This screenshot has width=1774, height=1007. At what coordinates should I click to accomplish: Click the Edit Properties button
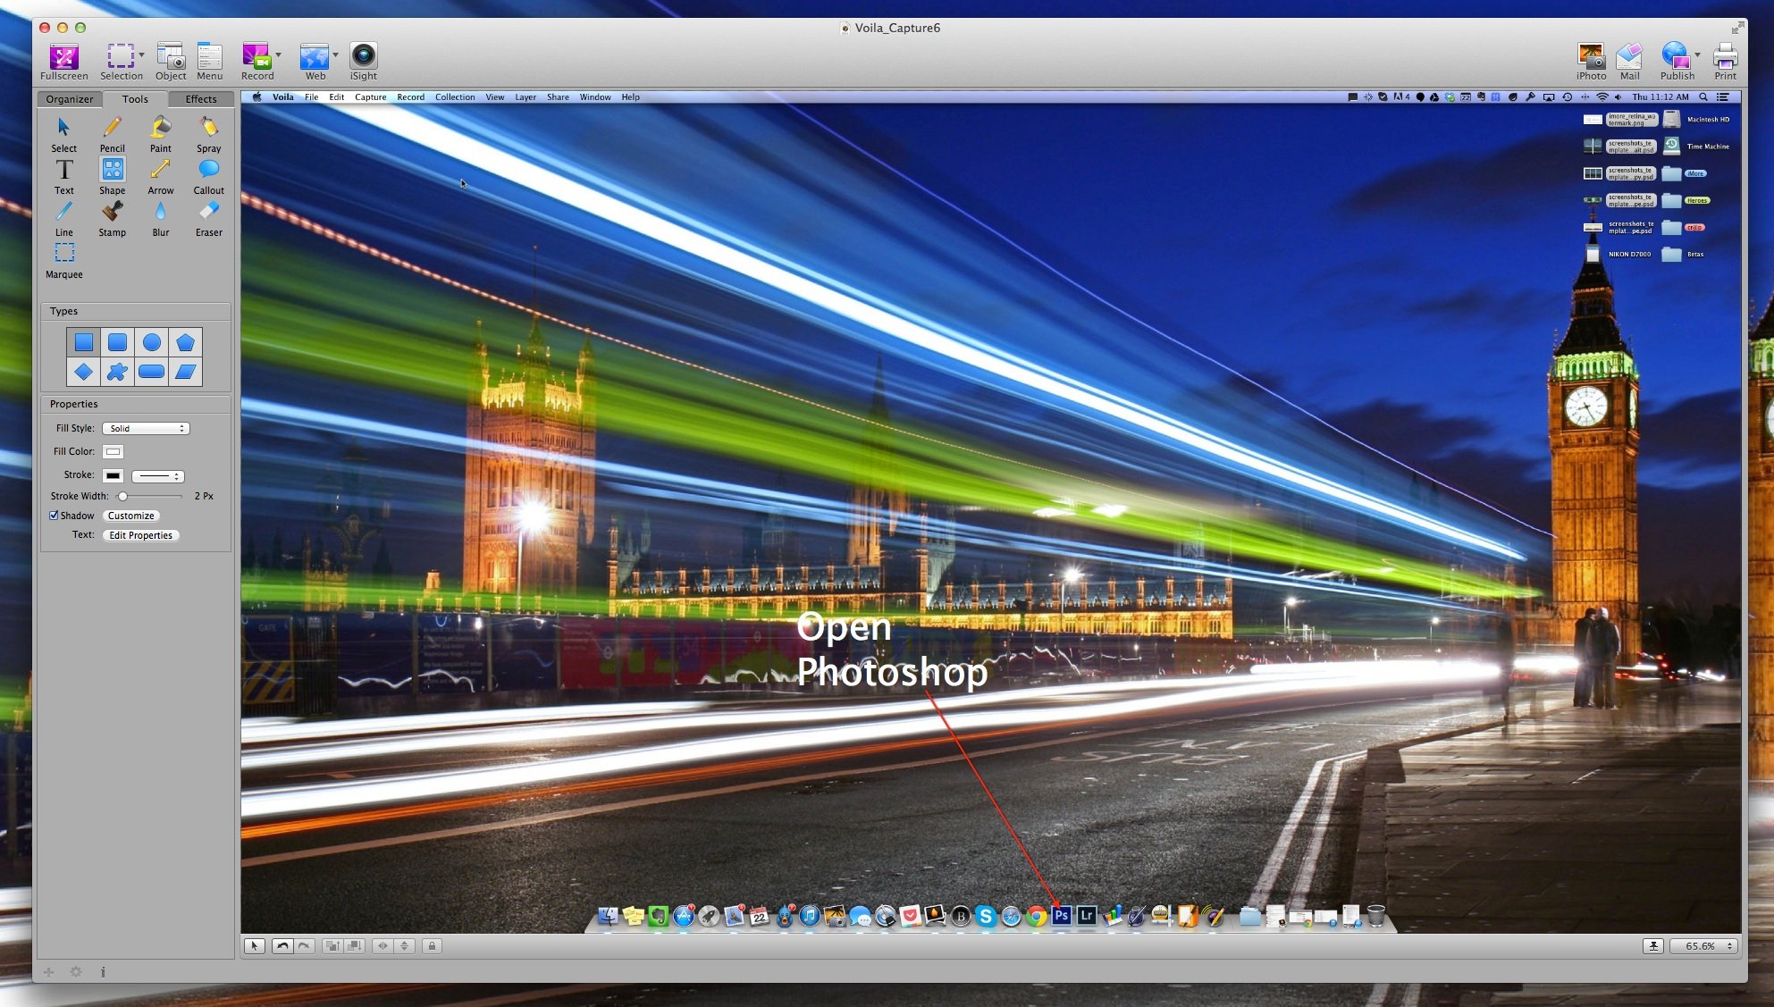tap(140, 535)
